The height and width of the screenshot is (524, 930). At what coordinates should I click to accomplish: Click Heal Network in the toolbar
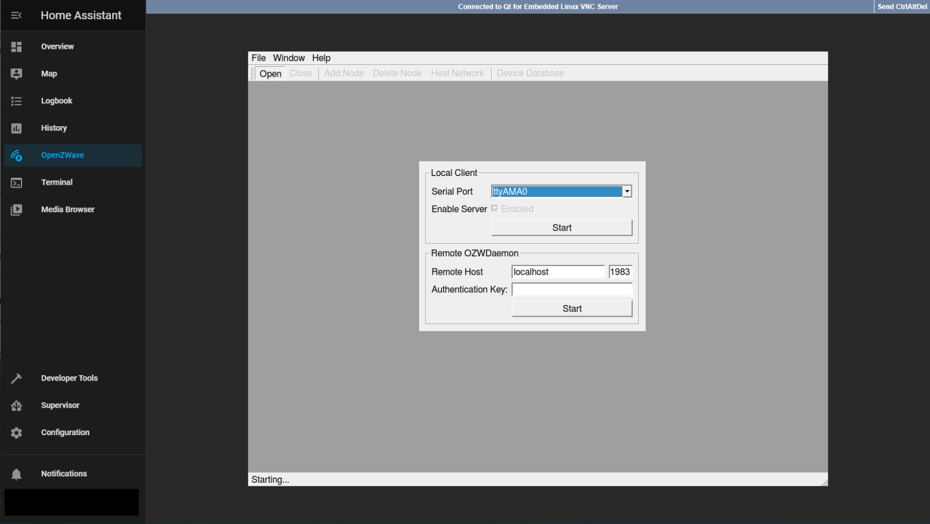[x=457, y=73]
